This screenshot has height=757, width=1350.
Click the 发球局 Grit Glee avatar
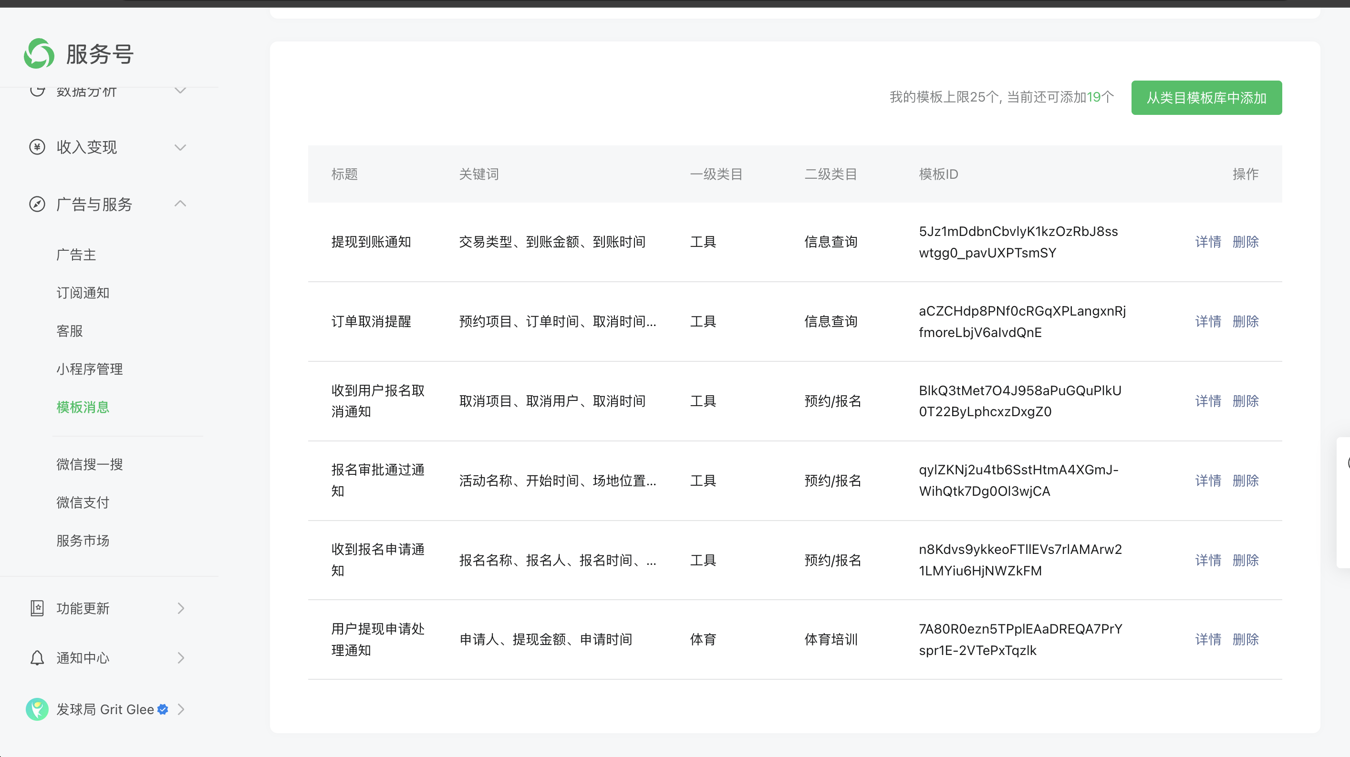coord(37,709)
